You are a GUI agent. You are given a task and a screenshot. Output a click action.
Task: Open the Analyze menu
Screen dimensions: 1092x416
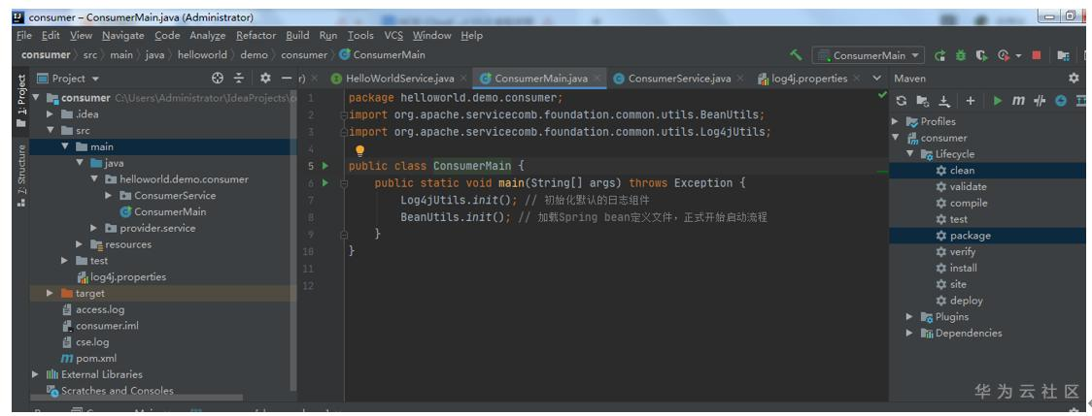coord(208,36)
